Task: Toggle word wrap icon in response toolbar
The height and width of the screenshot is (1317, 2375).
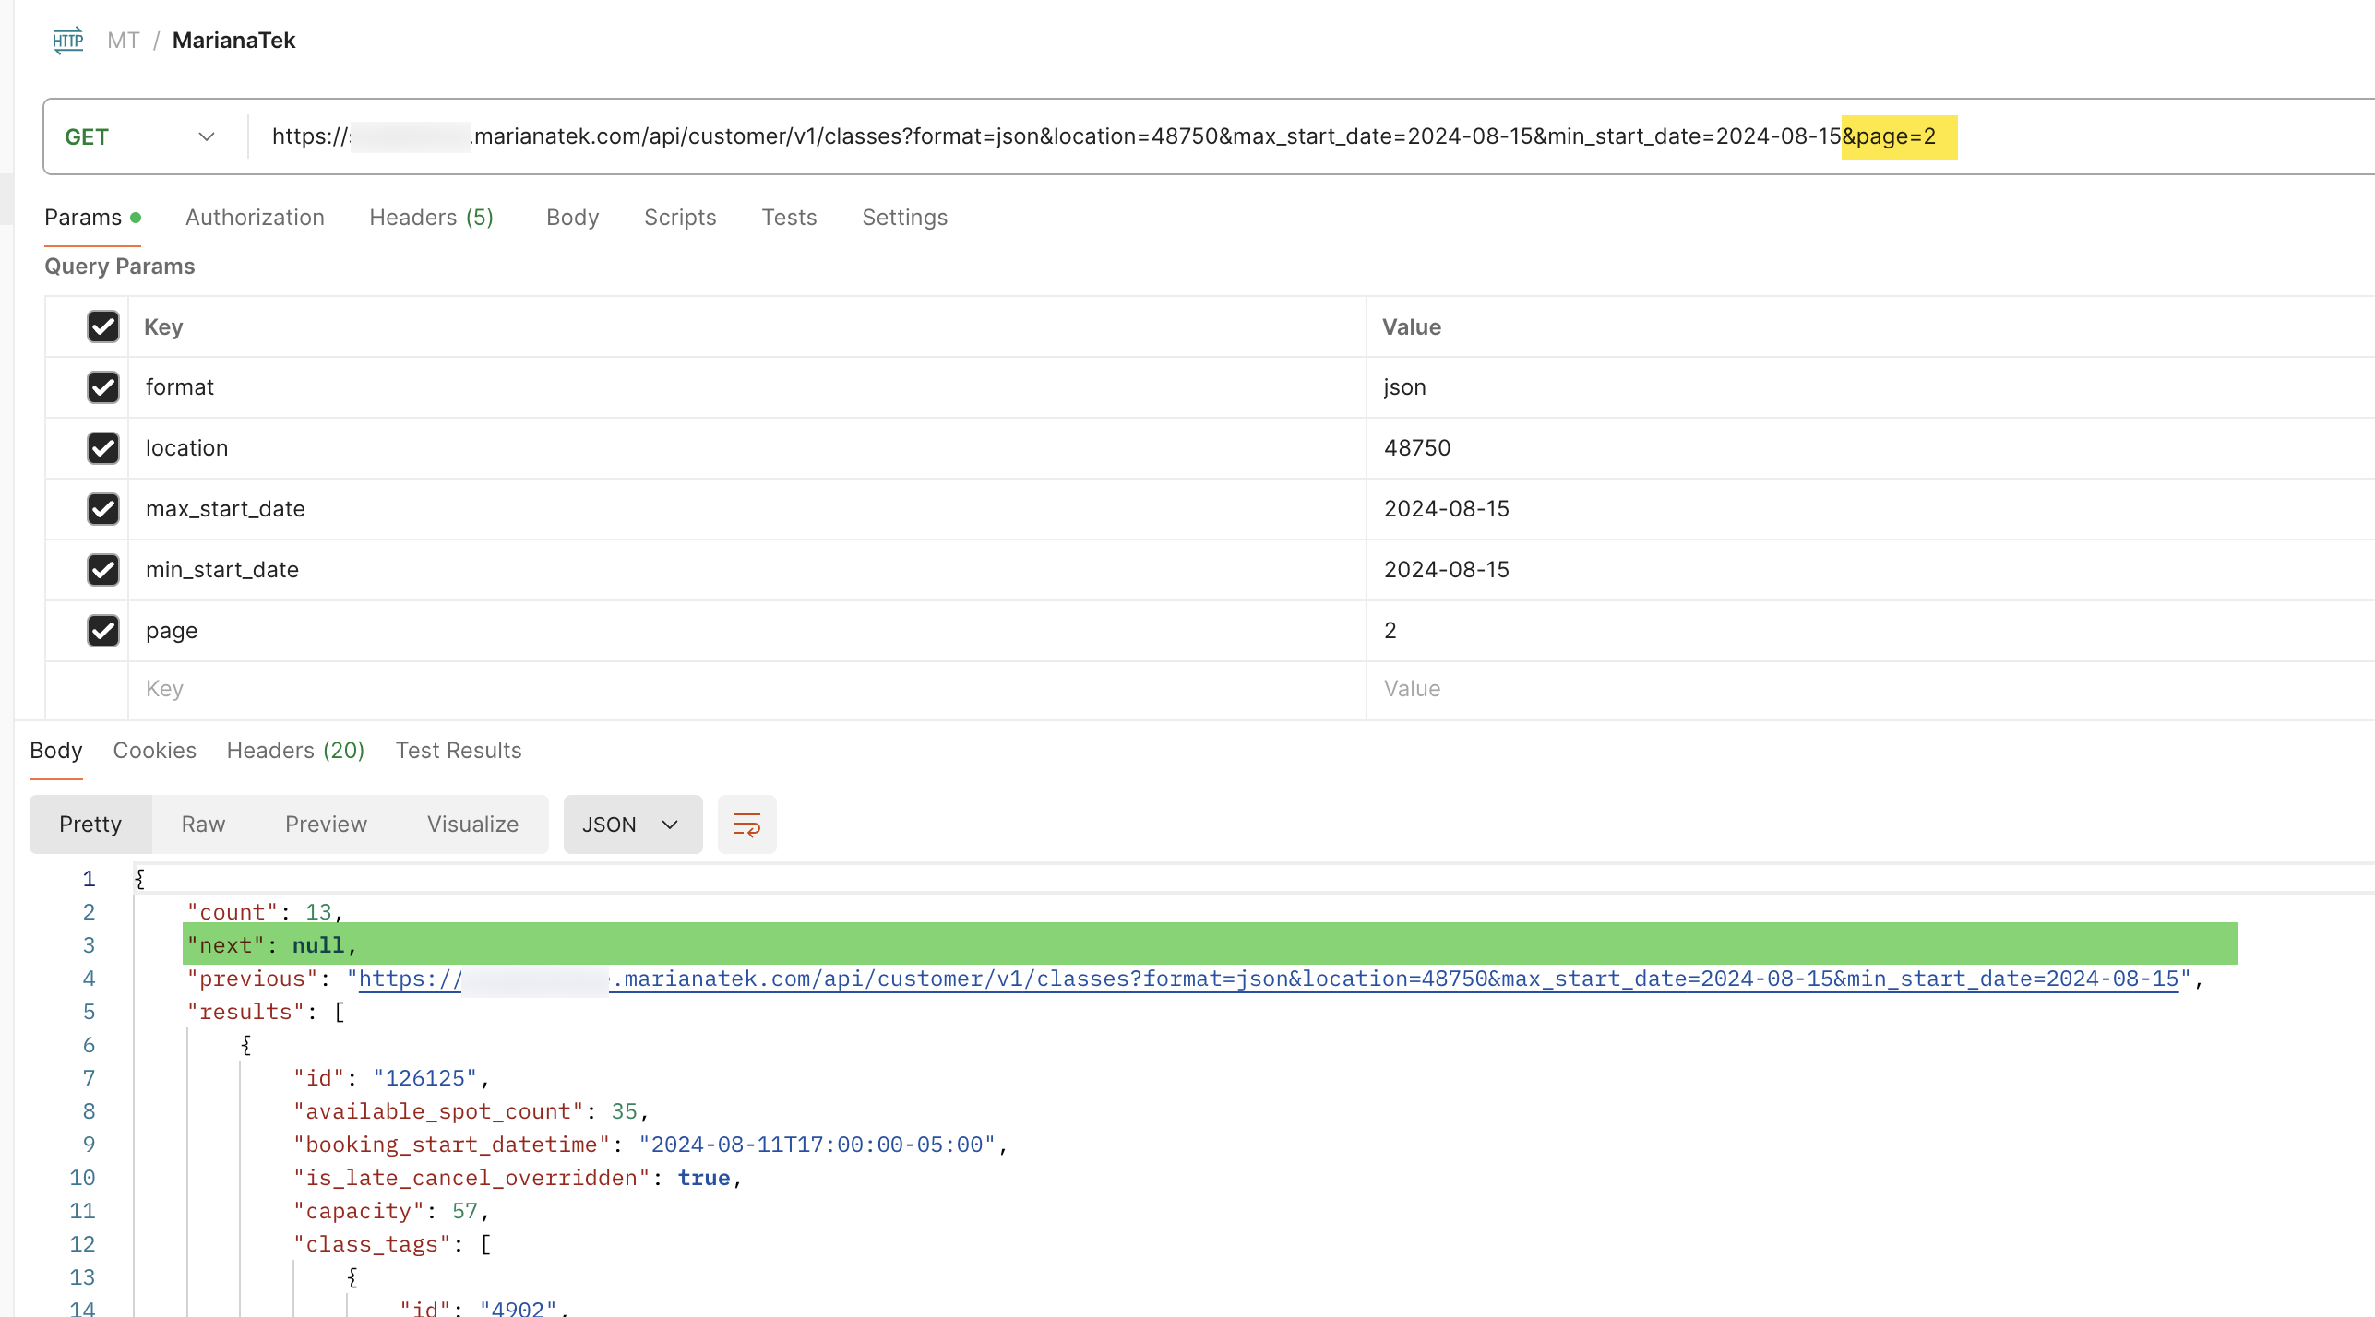Action: pos(746,825)
